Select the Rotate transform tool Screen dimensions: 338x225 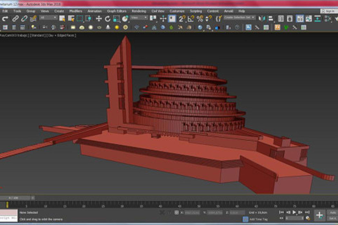[108, 19]
